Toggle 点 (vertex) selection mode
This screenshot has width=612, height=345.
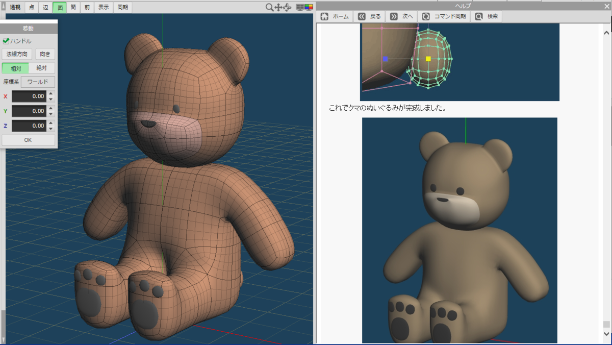coord(32,7)
